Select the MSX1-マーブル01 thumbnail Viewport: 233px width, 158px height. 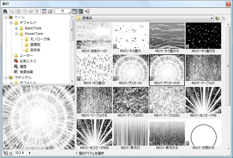[x=203, y=70]
